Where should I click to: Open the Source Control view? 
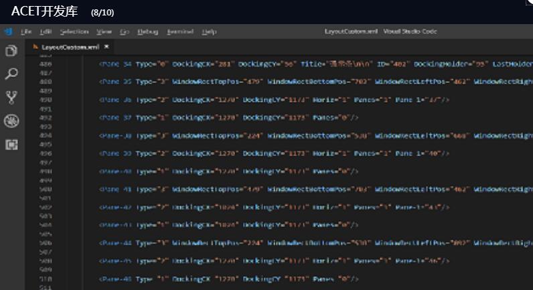pos(11,97)
